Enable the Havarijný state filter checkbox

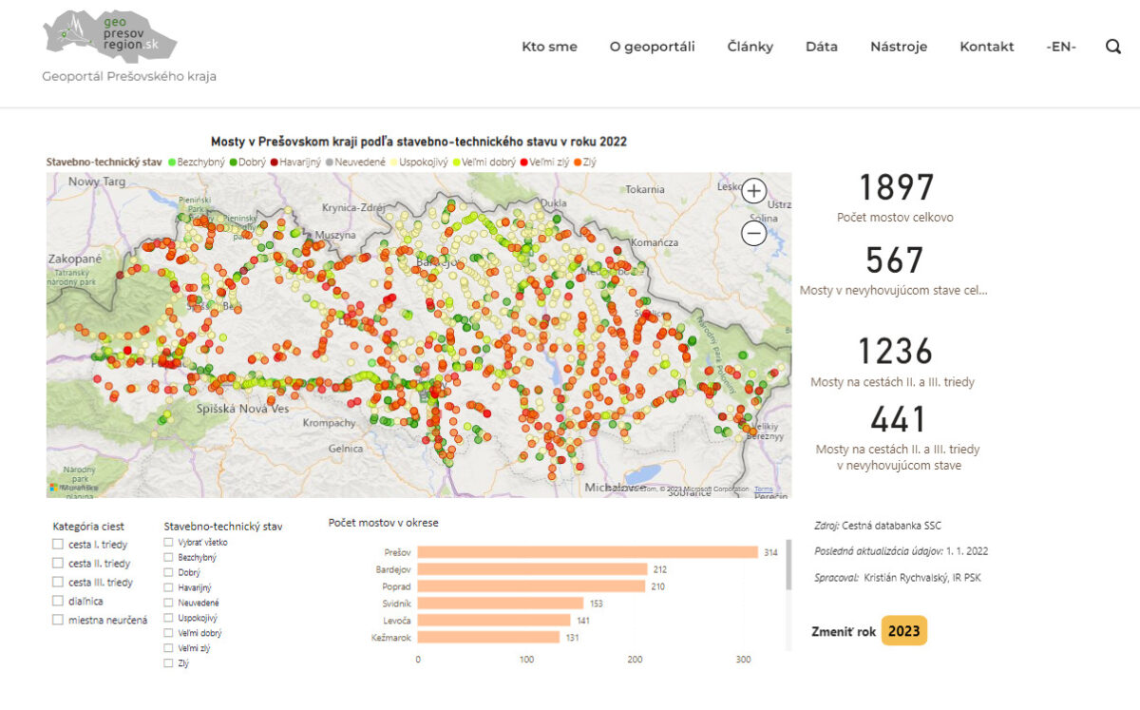click(x=168, y=588)
